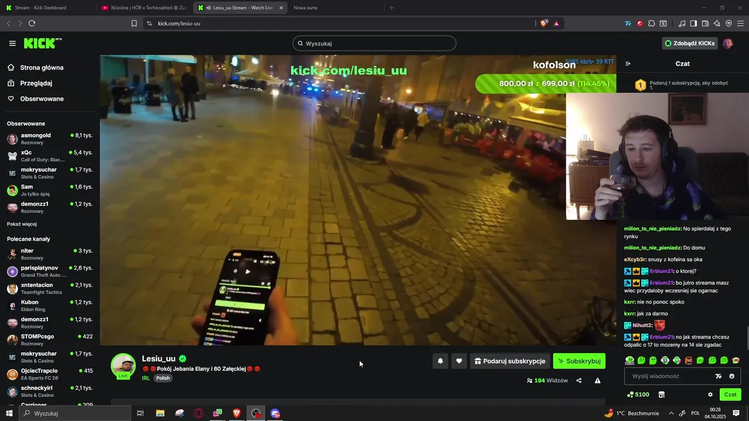Open Windows Task View

tap(140, 413)
